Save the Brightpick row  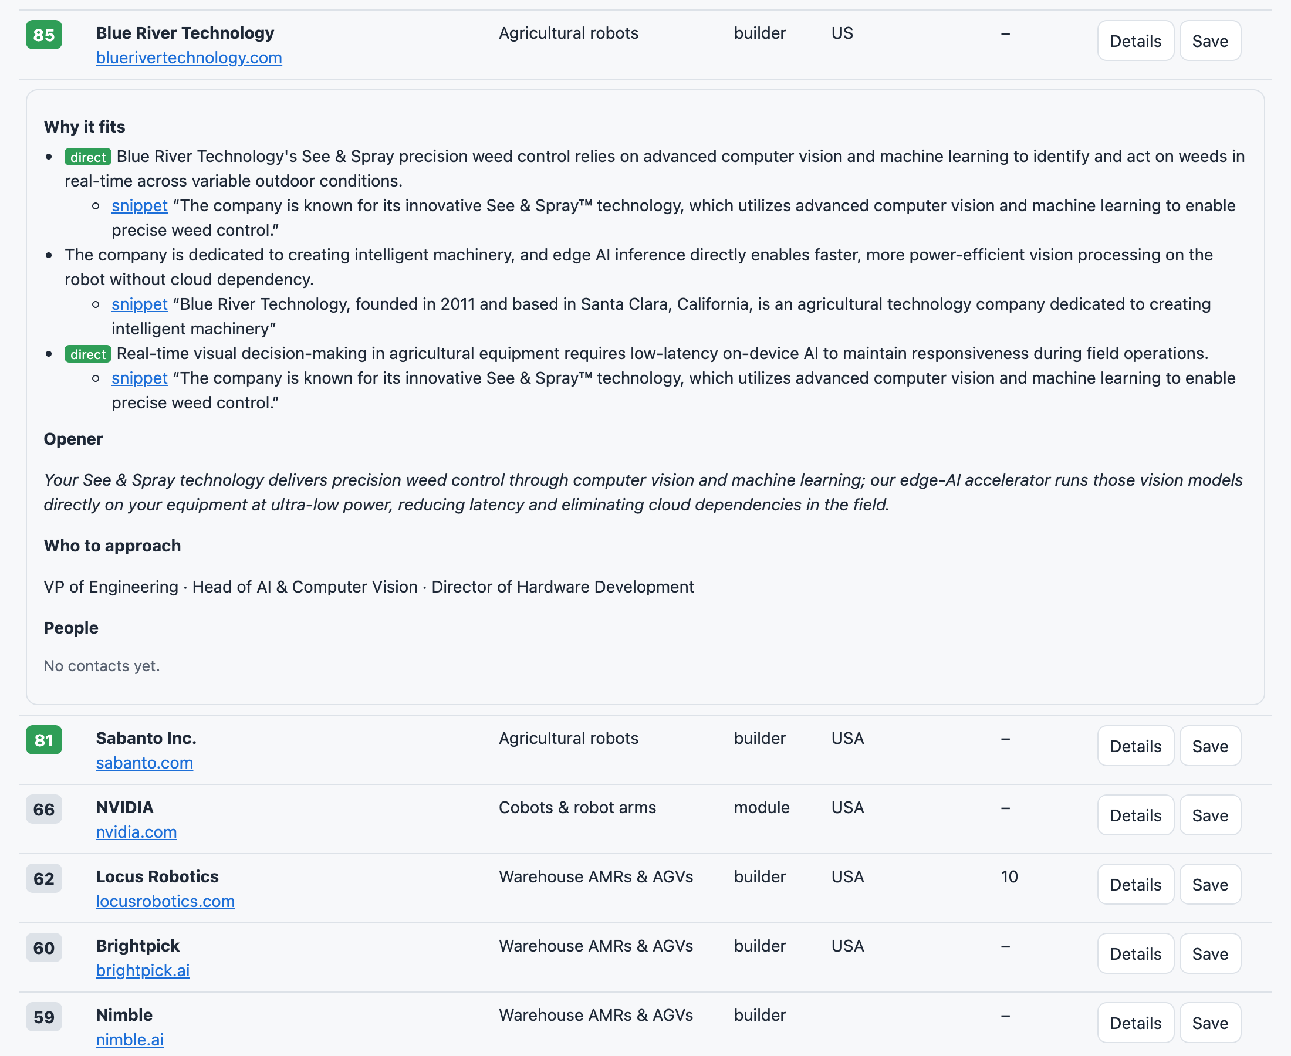[x=1210, y=954]
